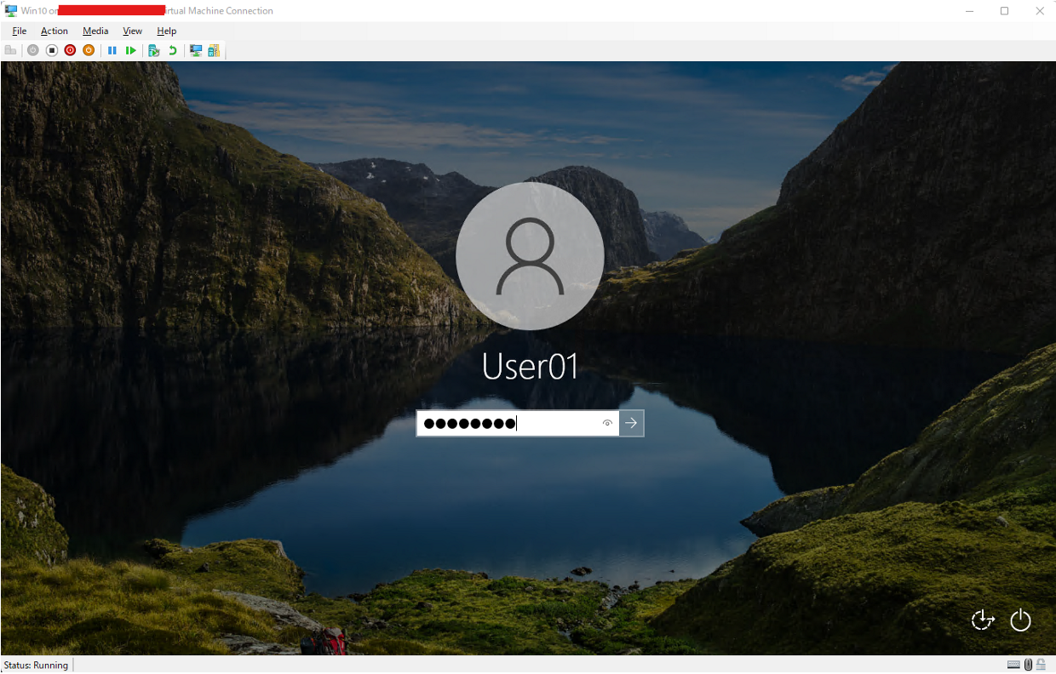Click the Enhanced Session monitor icon
The height and width of the screenshot is (674, 1056).
pyautogui.click(x=196, y=50)
